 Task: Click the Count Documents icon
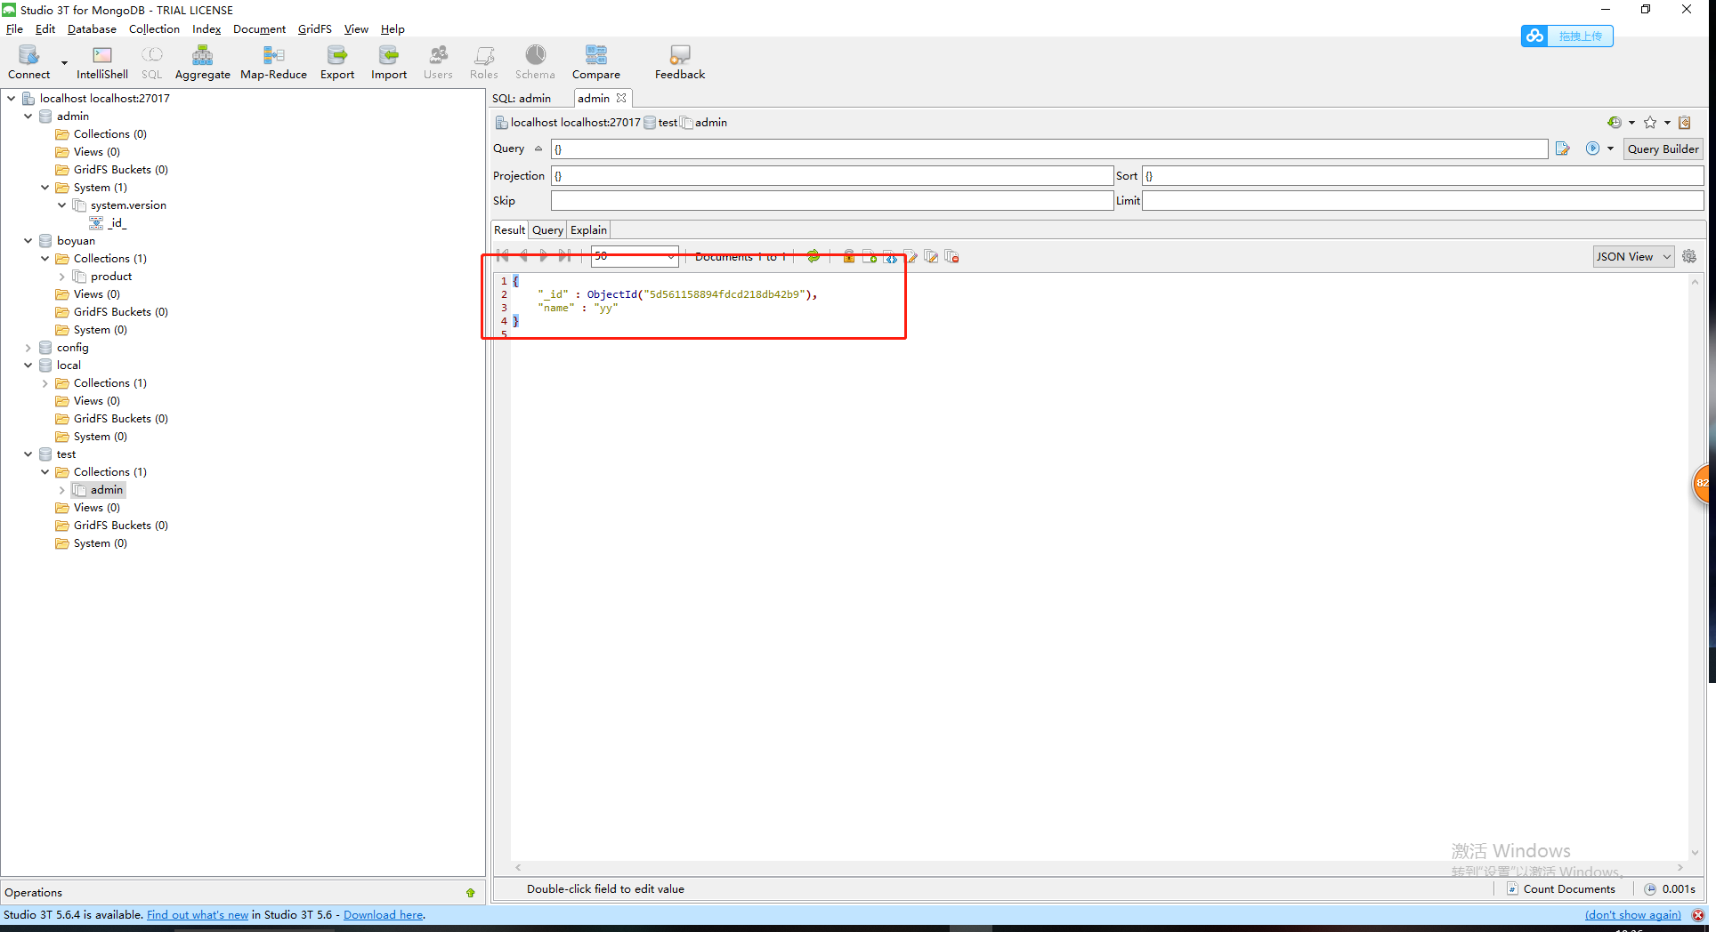[x=1512, y=888]
